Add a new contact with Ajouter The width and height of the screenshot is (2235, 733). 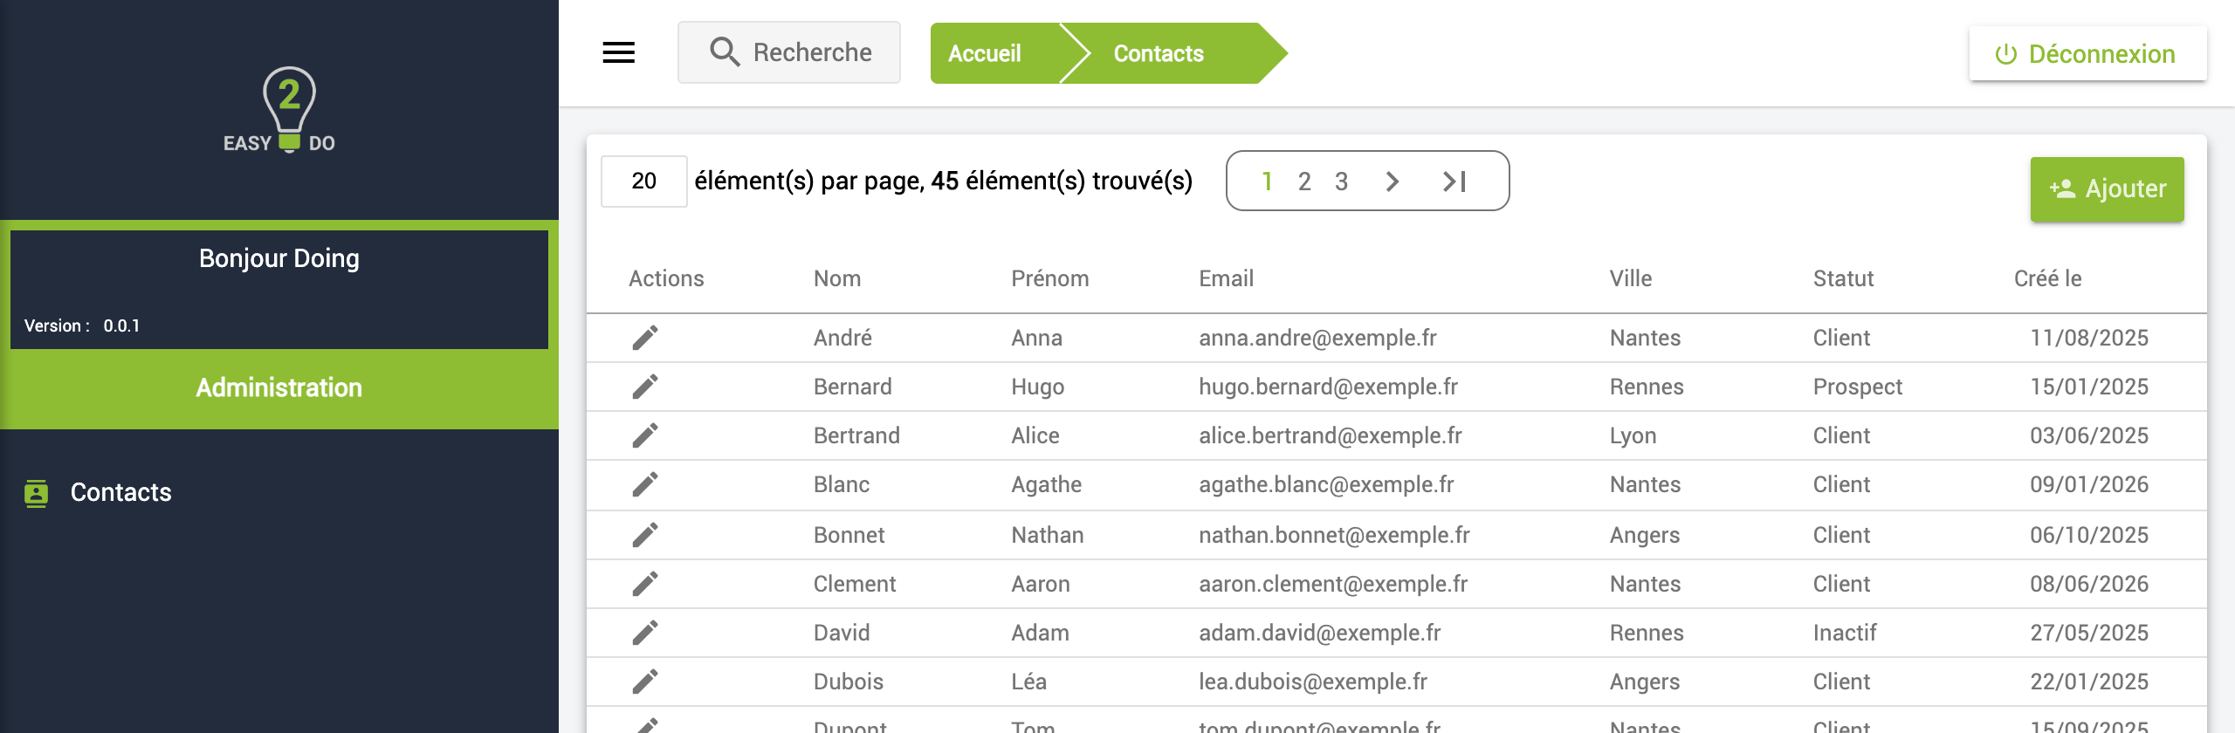(2107, 189)
